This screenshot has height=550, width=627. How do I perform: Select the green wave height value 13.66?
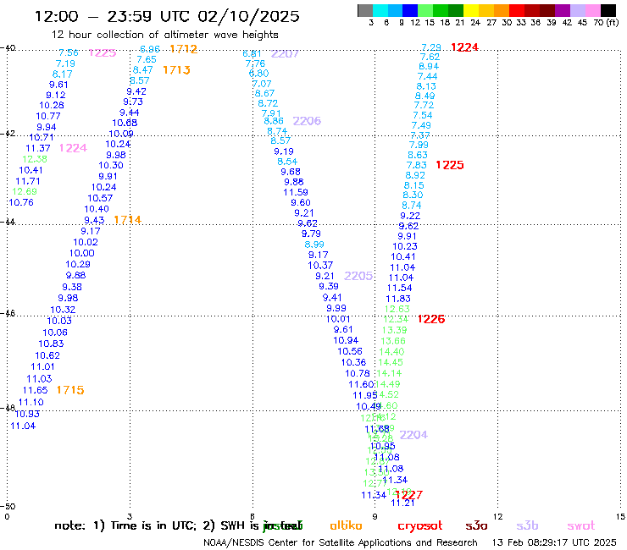(x=393, y=341)
